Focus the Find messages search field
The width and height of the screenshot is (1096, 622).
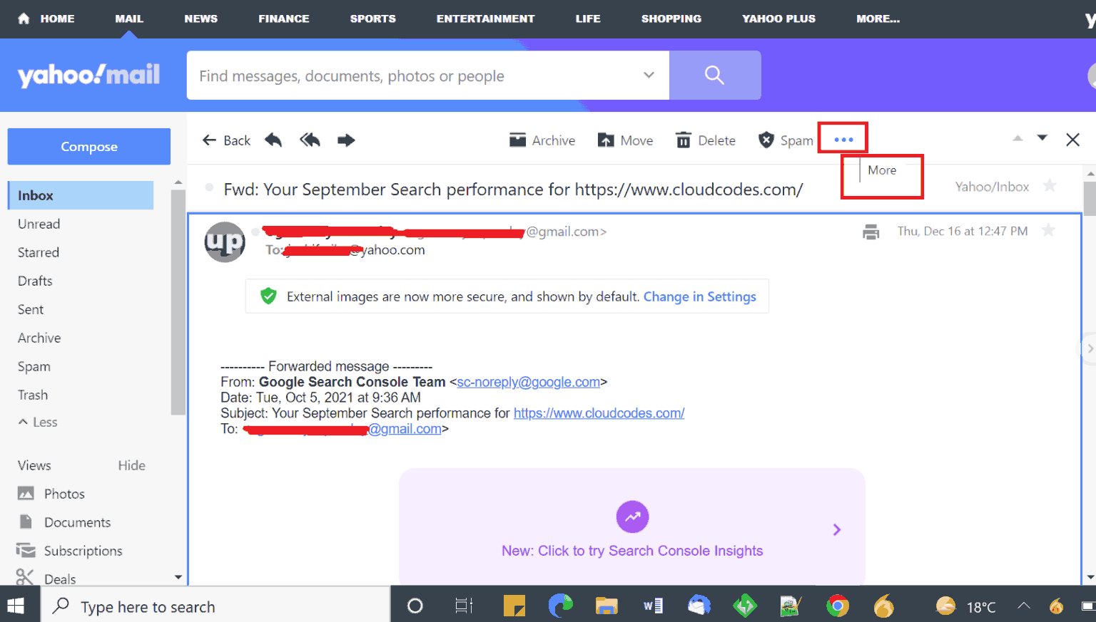point(414,76)
